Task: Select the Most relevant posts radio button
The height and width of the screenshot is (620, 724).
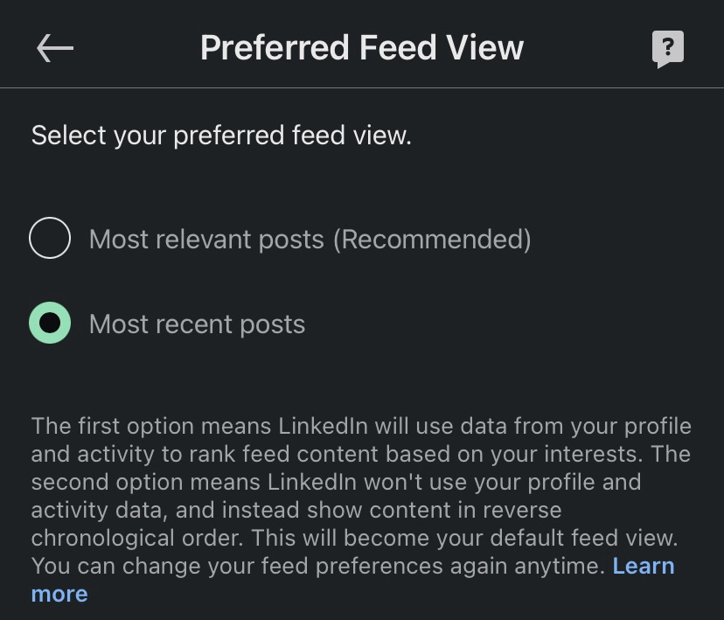Action: [50, 239]
